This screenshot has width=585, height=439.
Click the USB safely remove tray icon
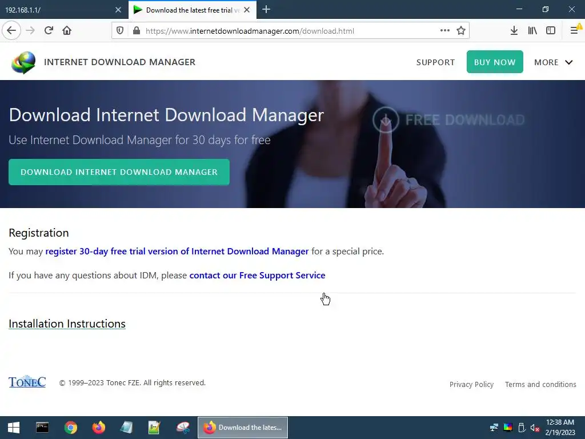pos(522,428)
